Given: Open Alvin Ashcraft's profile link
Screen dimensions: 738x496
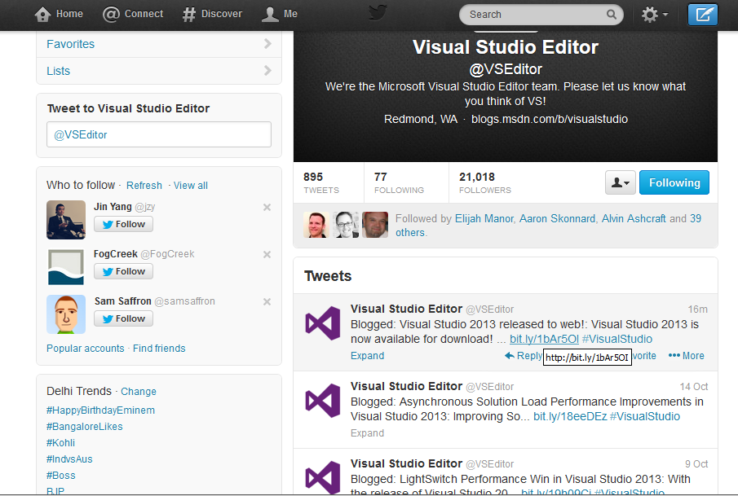Looking at the screenshot, I should pos(634,218).
